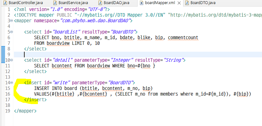
Task: Open the BoardDTO.java tab
Action: [201, 3]
